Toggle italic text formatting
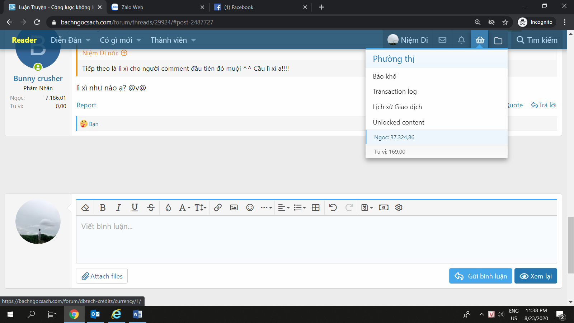The height and width of the screenshot is (323, 574). [x=118, y=207]
